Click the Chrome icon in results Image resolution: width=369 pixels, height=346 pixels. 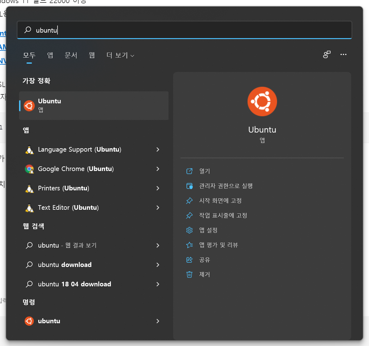pyautogui.click(x=30, y=169)
